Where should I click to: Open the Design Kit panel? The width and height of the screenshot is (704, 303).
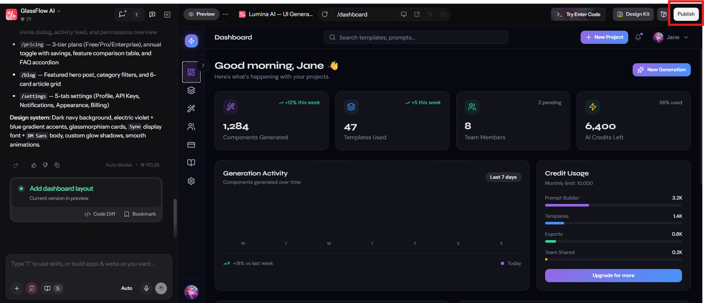click(x=633, y=14)
